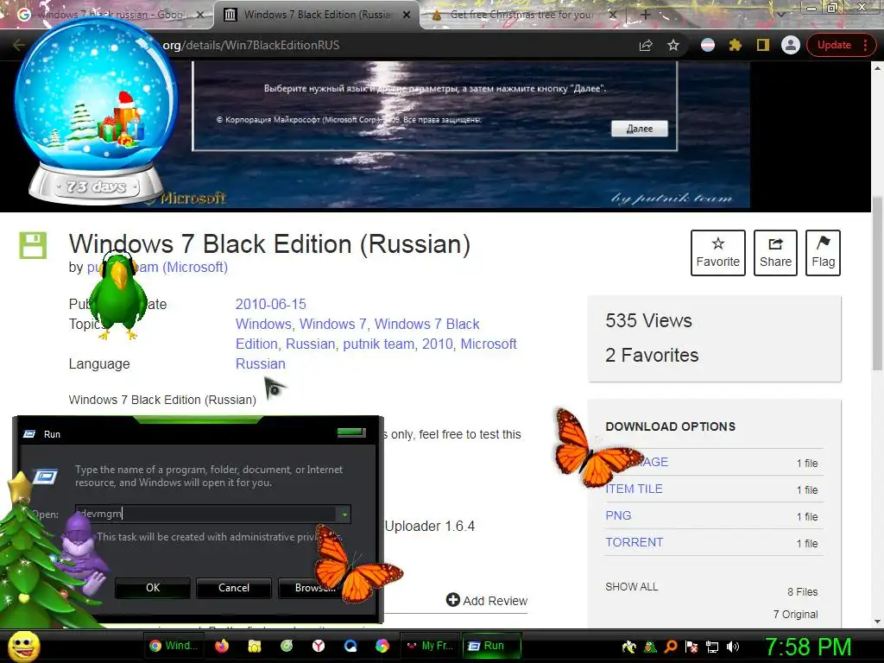The image size is (884, 663).
Task: Open the colorful pinwheel taskbar icon
Action: tap(382, 646)
